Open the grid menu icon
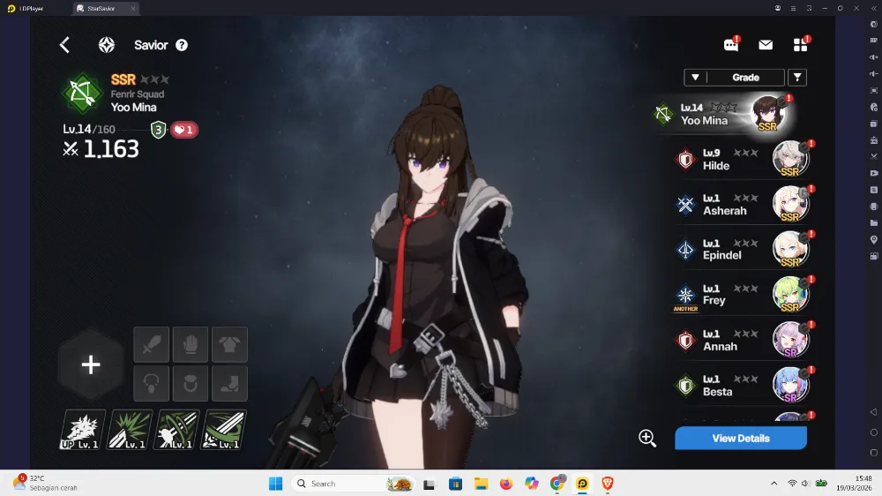Image resolution: width=882 pixels, height=496 pixels. click(x=801, y=45)
